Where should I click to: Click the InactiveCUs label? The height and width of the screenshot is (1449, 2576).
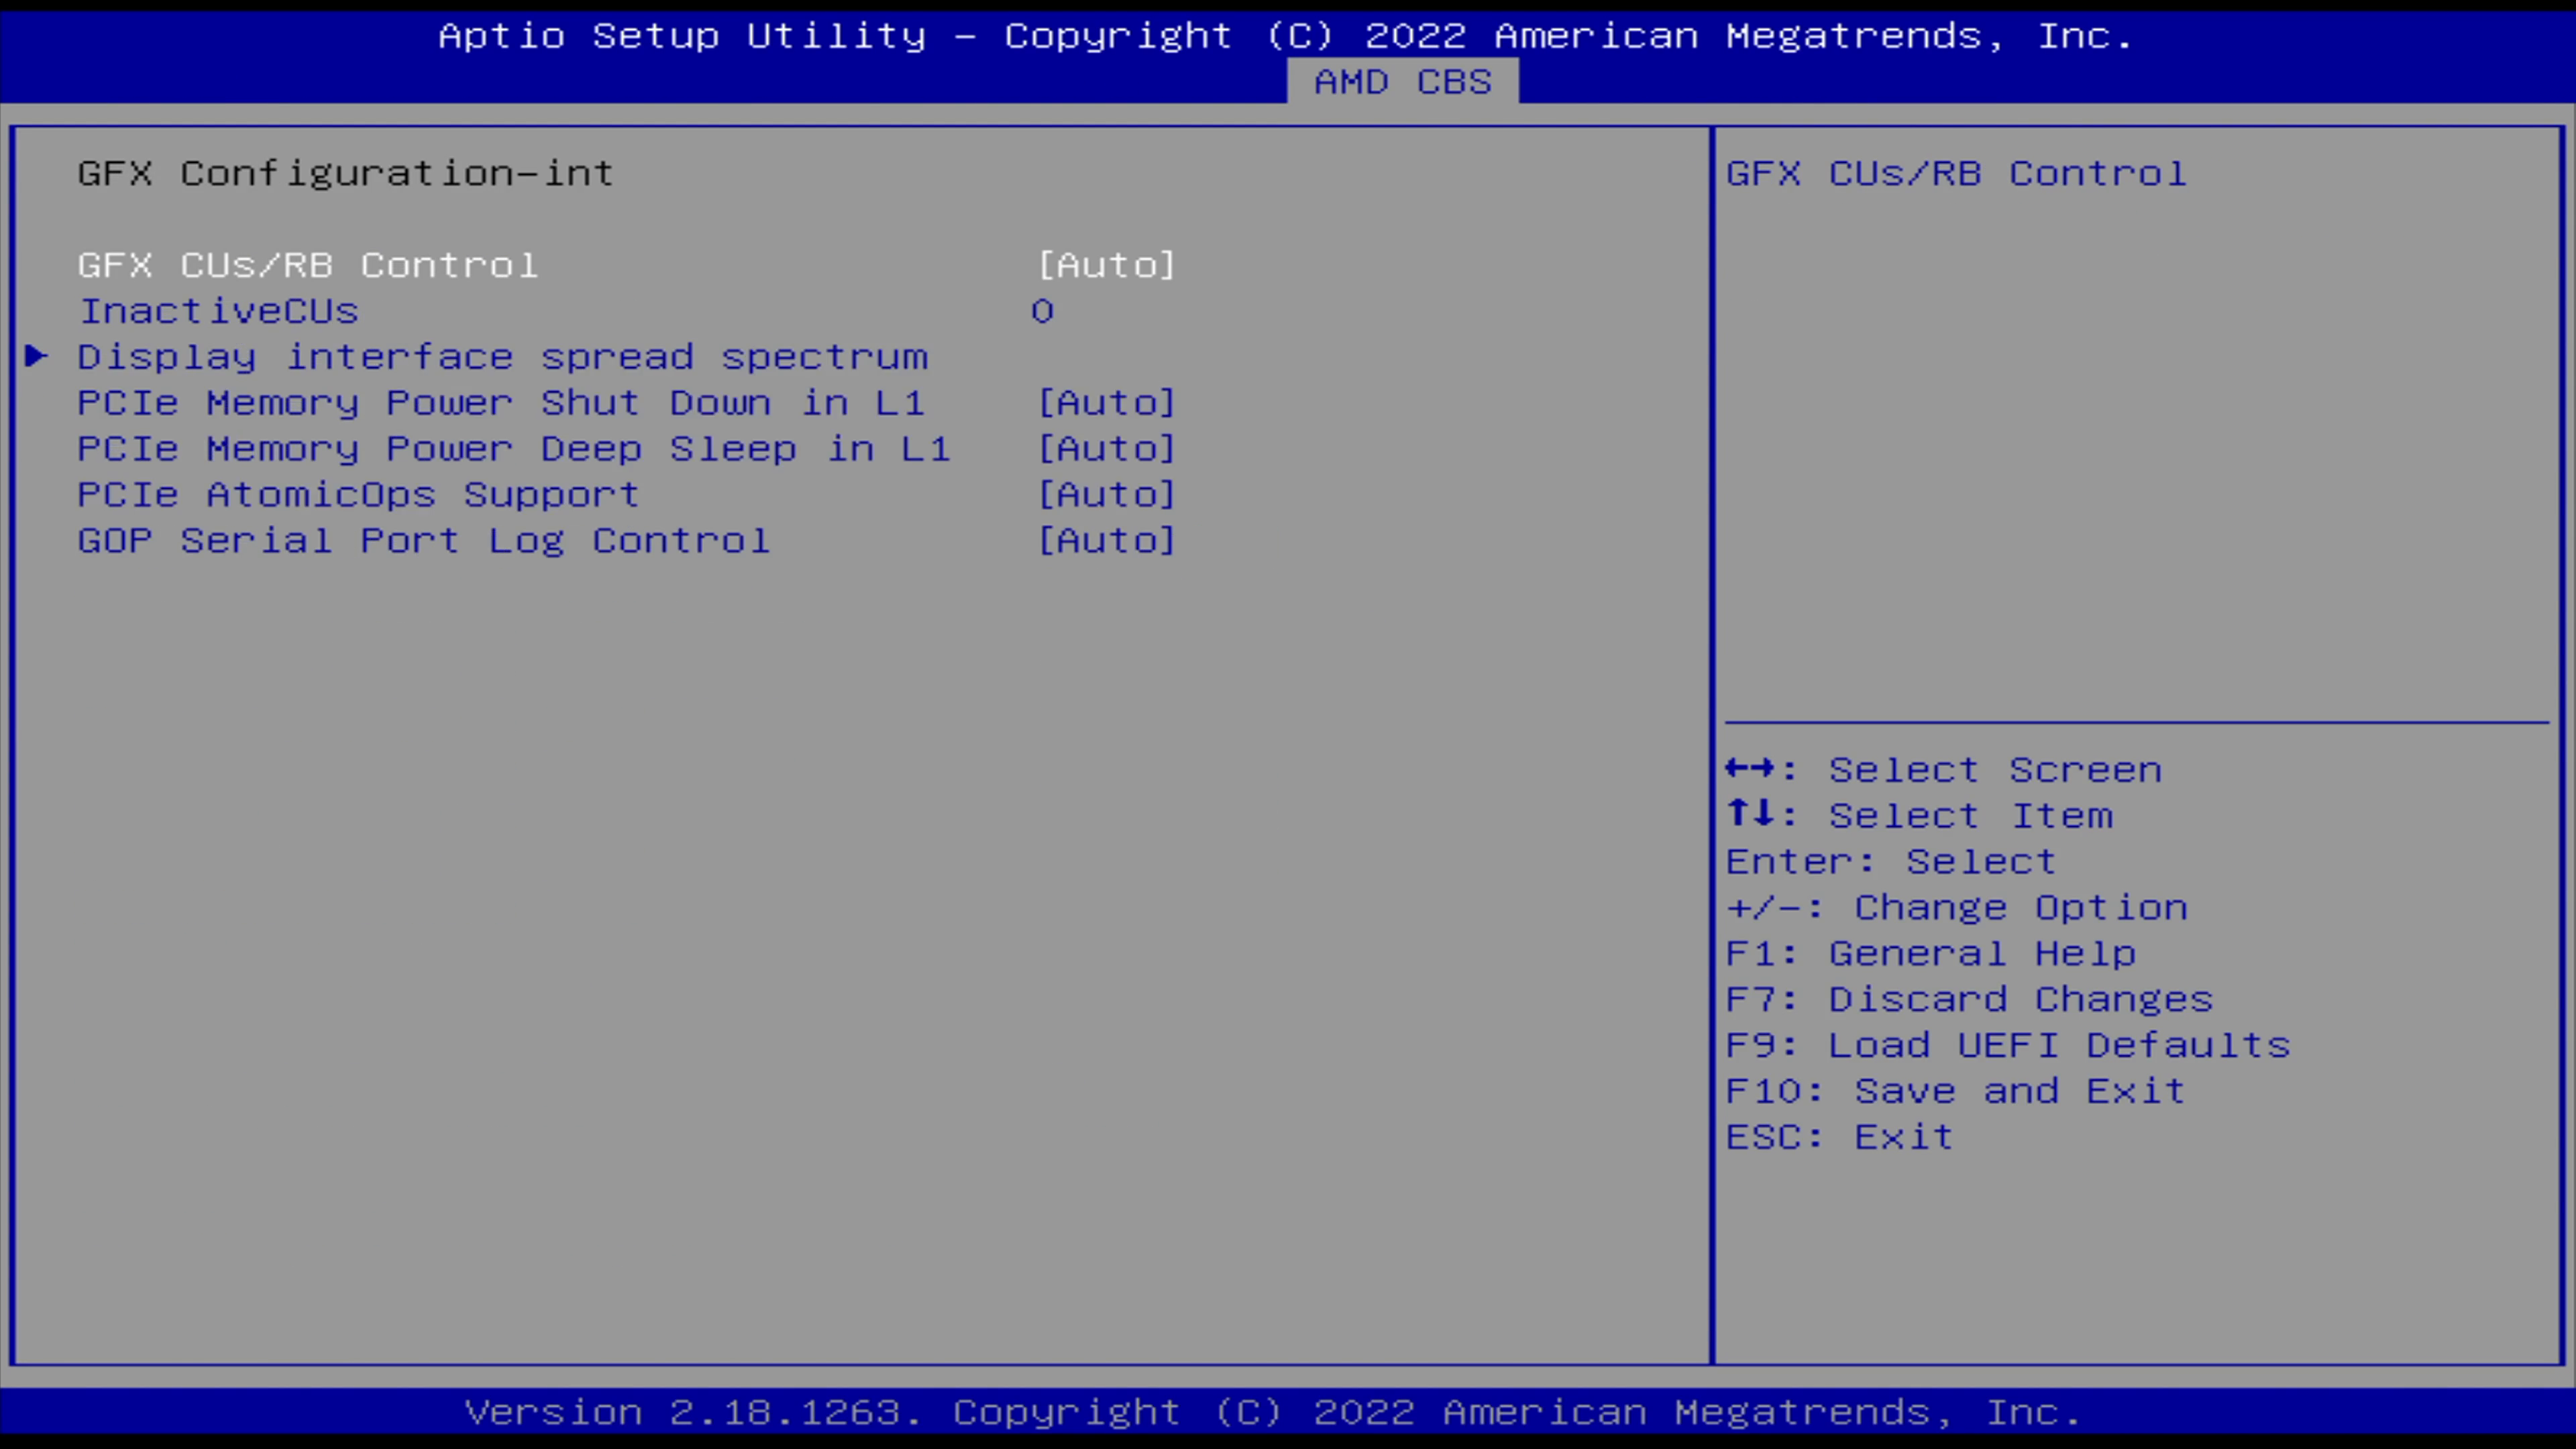219,311
